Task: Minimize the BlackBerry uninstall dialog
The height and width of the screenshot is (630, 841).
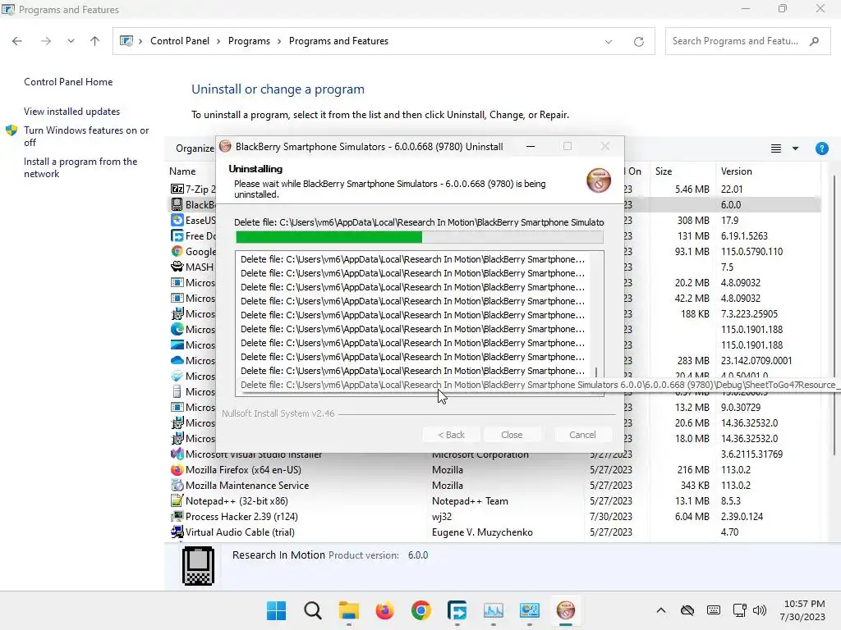Action: [x=531, y=146]
